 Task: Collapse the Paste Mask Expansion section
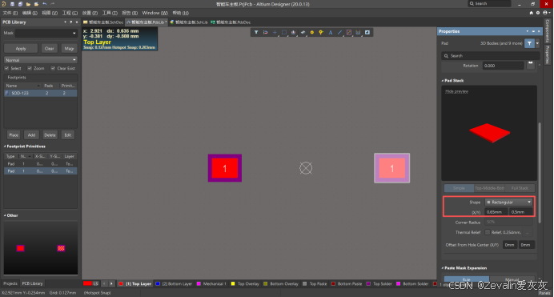click(443, 268)
